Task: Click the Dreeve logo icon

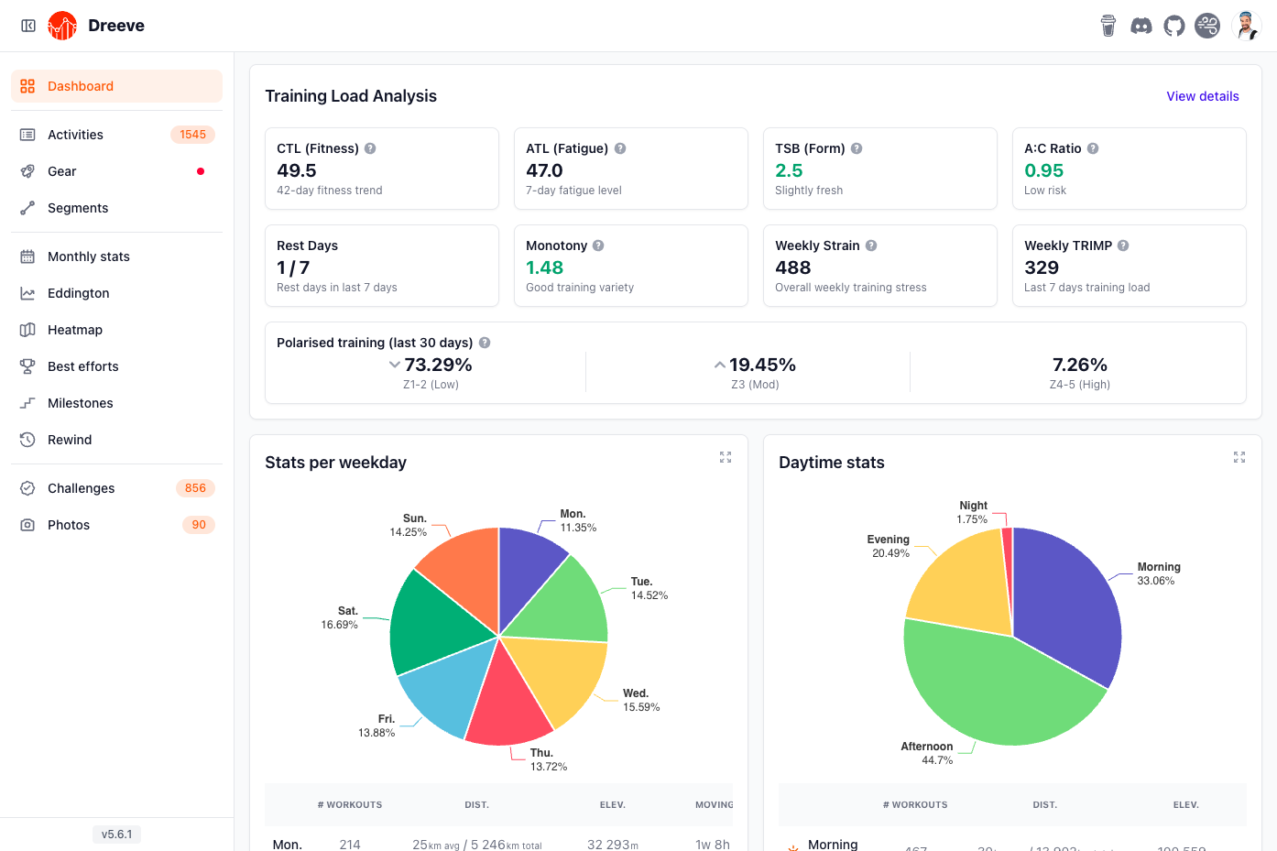Action: (x=62, y=26)
